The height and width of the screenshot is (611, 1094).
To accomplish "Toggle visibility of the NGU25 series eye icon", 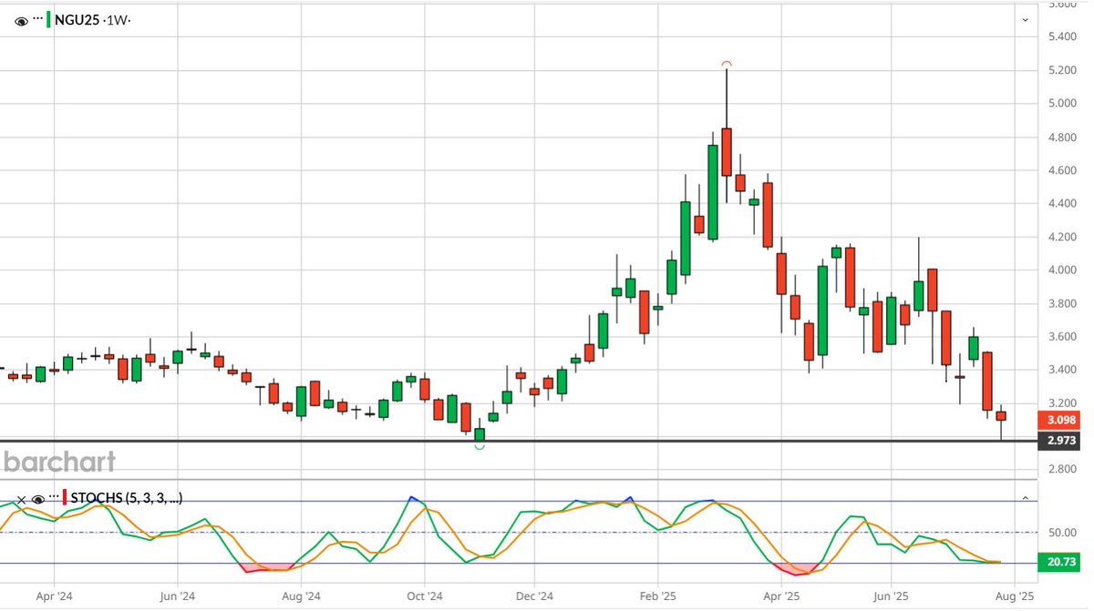I will coord(22,18).
